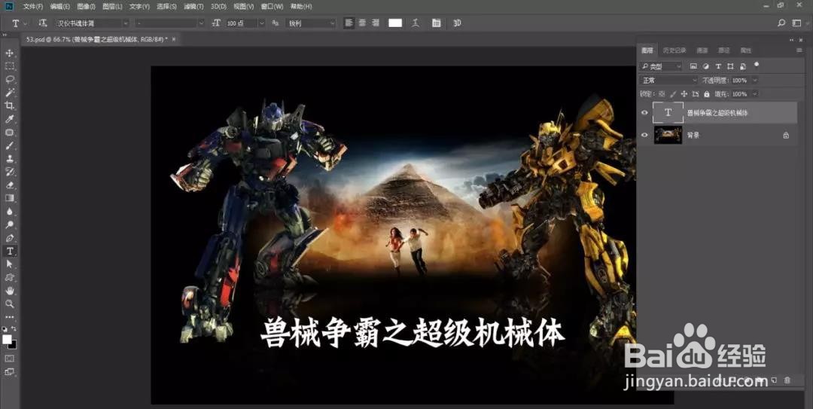This screenshot has height=409, width=813.
Task: Change screen mode icon in toolbox
Action: click(x=9, y=371)
